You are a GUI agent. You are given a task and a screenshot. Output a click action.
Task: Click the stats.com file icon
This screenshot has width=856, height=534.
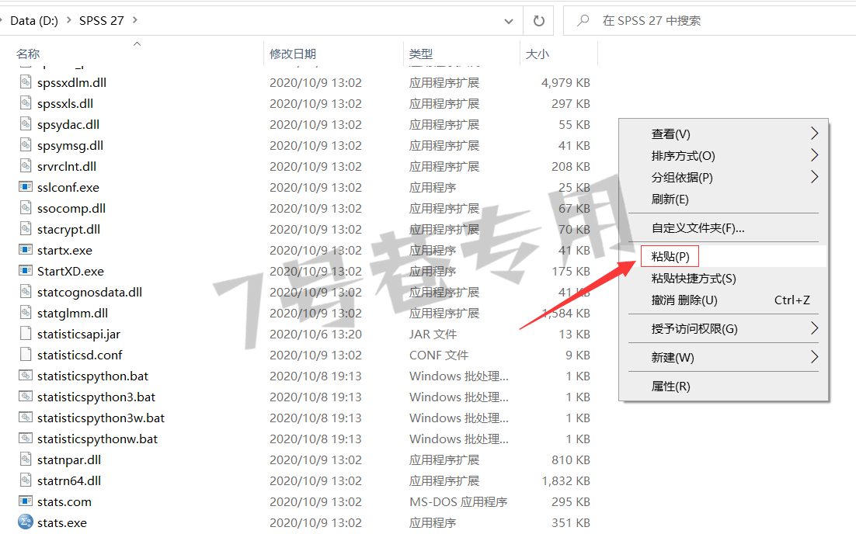26,501
